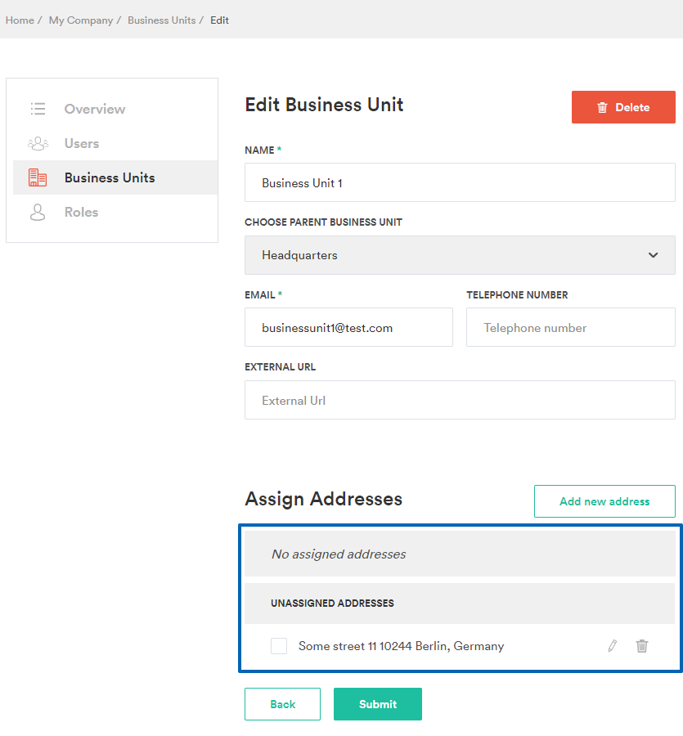Click Add new address button
Image resolution: width=683 pixels, height=736 pixels.
point(604,501)
